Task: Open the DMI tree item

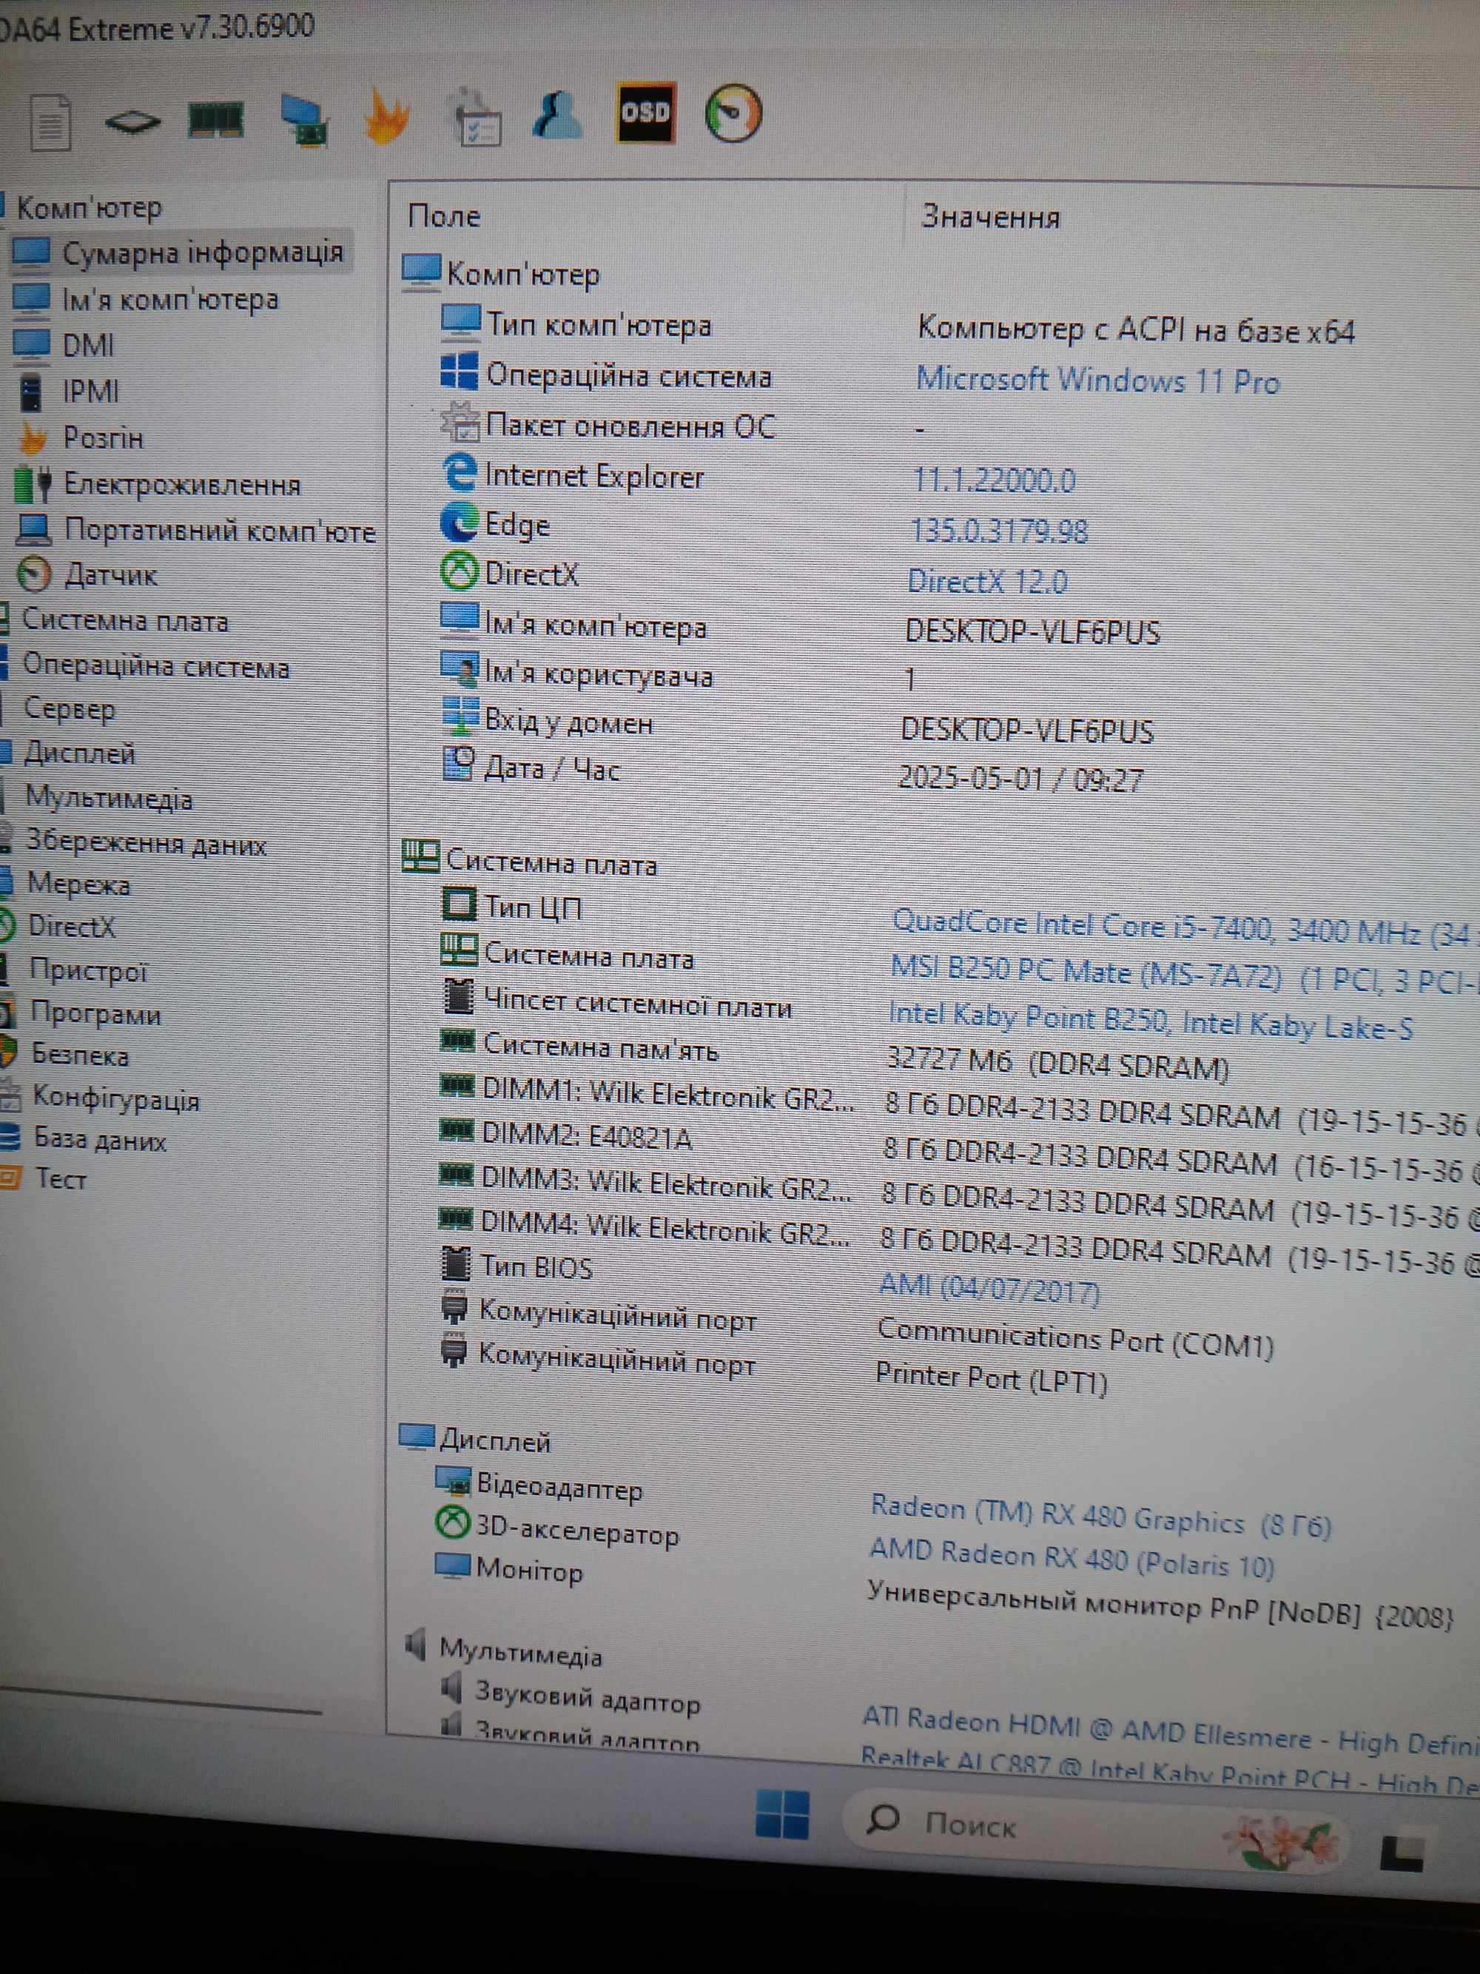Action: 87,344
